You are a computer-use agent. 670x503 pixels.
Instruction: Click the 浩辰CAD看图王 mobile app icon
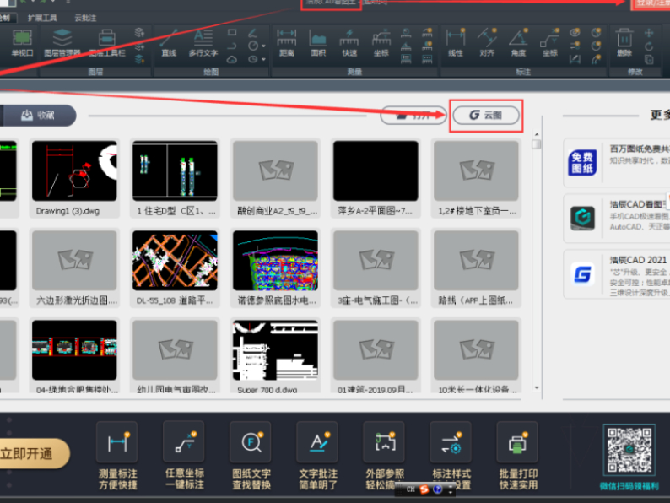pos(582,218)
